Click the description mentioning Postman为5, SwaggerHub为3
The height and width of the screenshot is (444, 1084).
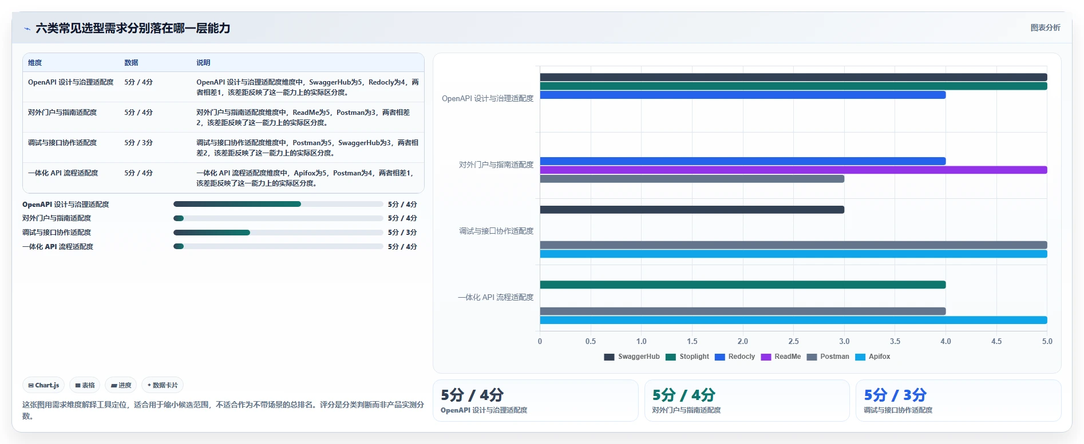[x=307, y=148]
